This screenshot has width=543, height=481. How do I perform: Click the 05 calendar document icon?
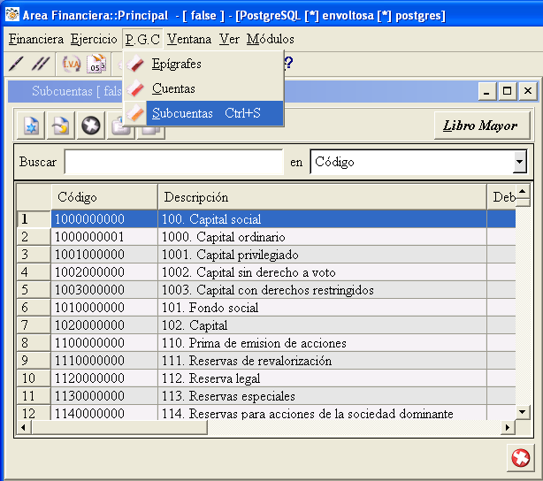[x=96, y=64]
